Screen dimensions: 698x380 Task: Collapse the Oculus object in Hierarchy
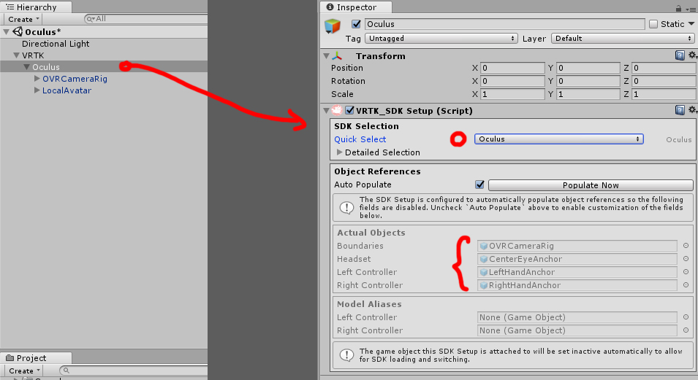coord(27,66)
